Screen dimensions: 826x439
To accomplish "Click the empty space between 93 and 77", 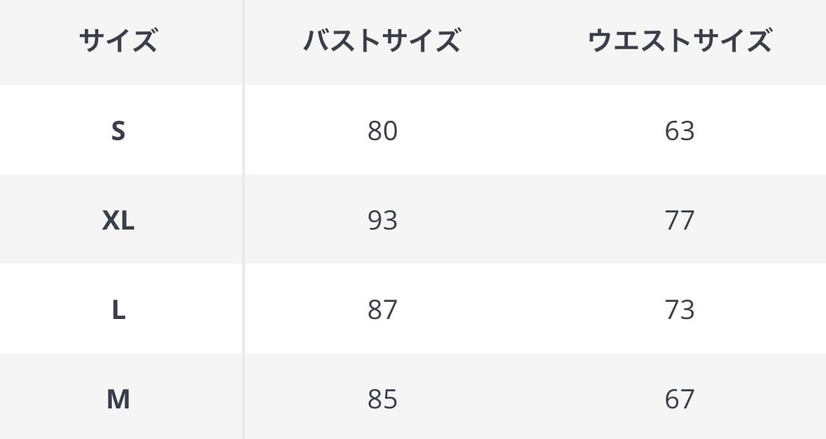I will click(x=530, y=221).
